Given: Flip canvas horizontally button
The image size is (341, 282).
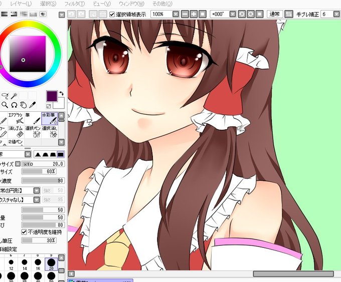Looking at the screenshot, I should (288, 14).
